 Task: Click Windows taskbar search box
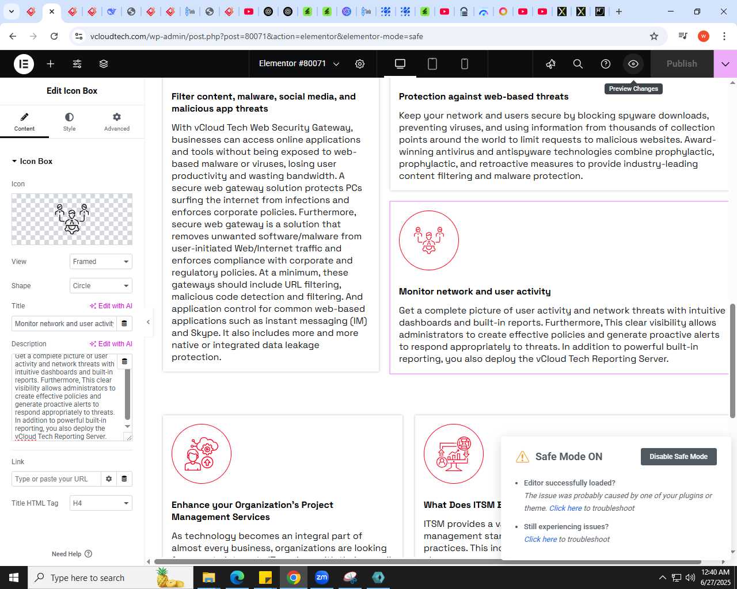pos(109,577)
